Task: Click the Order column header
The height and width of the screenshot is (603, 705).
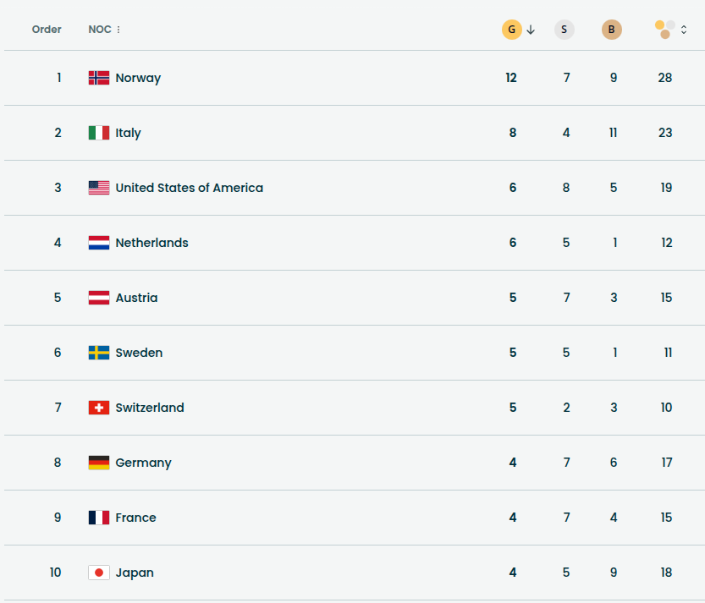Action: [47, 30]
